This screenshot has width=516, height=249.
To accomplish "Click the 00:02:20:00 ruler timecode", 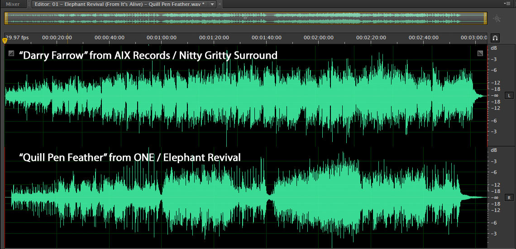I will 371,38.
